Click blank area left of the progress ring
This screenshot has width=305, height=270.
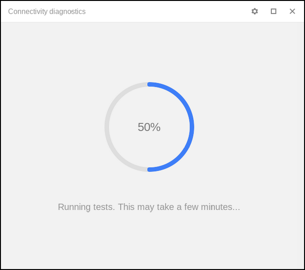point(51,127)
